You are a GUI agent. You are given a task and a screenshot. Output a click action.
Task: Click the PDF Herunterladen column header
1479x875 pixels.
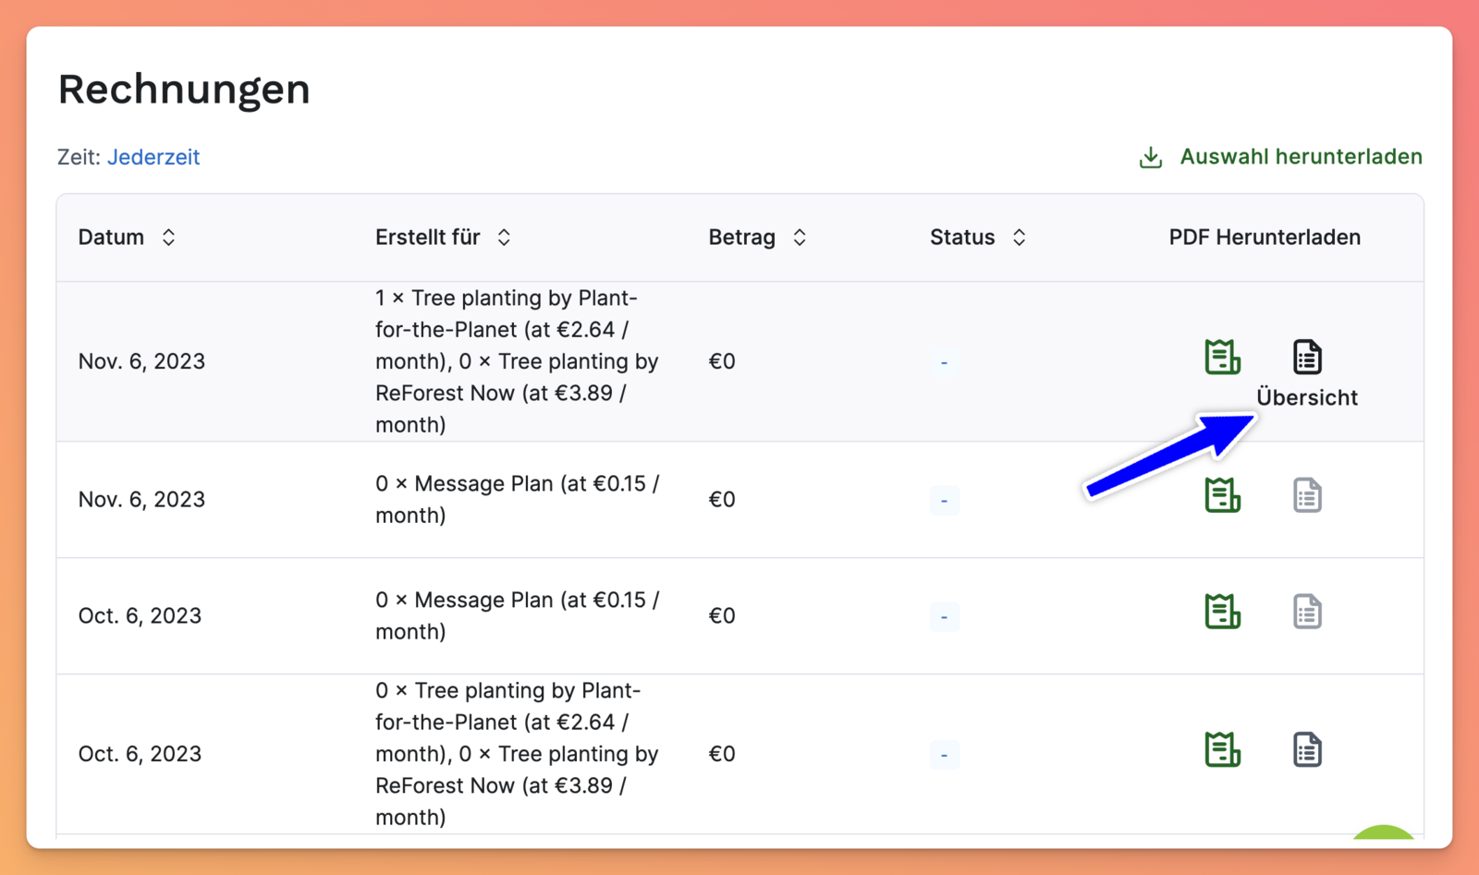click(1264, 237)
